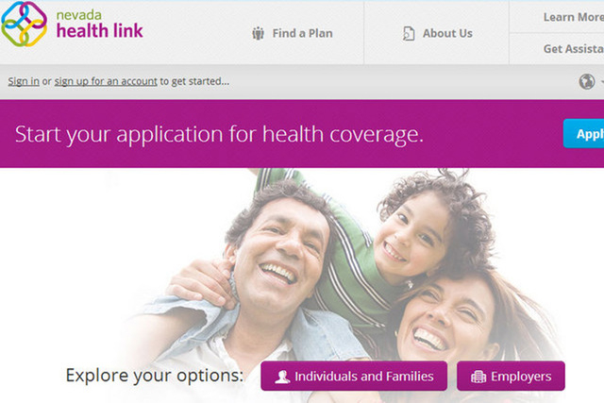Follow the Sign in link
The height and width of the screenshot is (403, 604).
click(x=24, y=81)
